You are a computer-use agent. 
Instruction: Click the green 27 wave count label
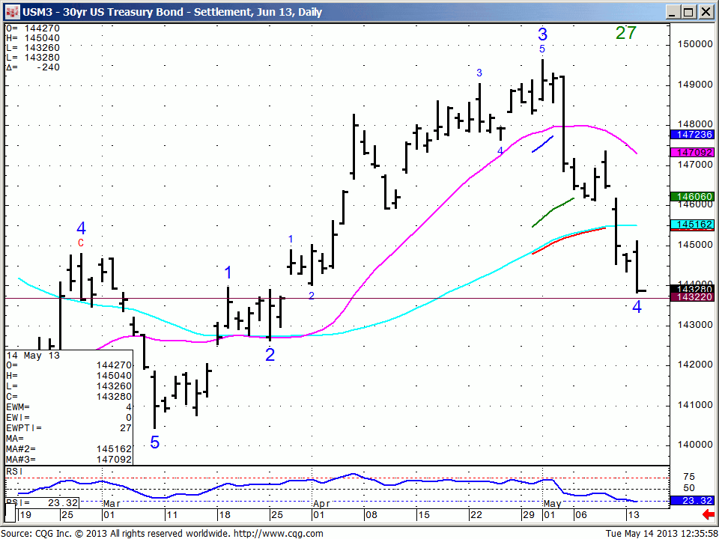point(626,33)
